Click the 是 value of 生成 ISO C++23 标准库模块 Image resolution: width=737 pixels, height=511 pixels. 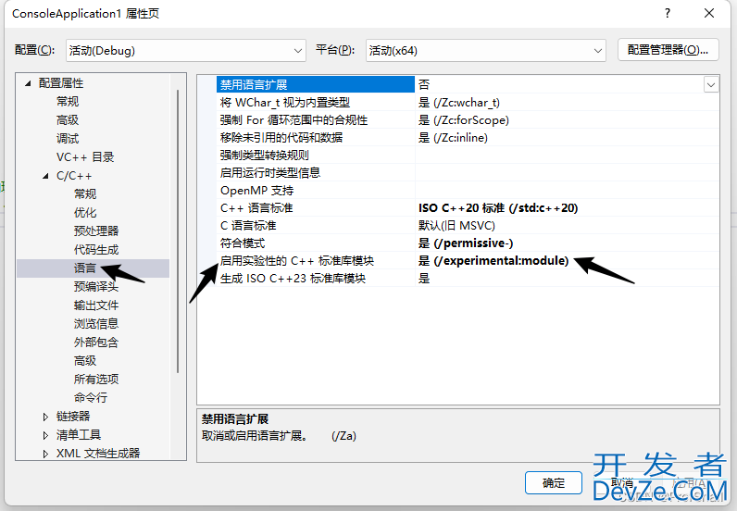pyautogui.click(x=424, y=279)
